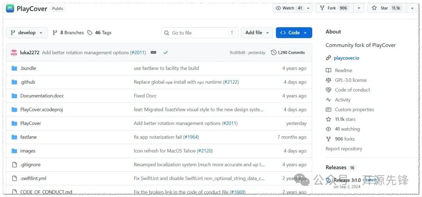Open the luka2272 author profile link
The height and width of the screenshot is (197, 422).
[x=30, y=53]
